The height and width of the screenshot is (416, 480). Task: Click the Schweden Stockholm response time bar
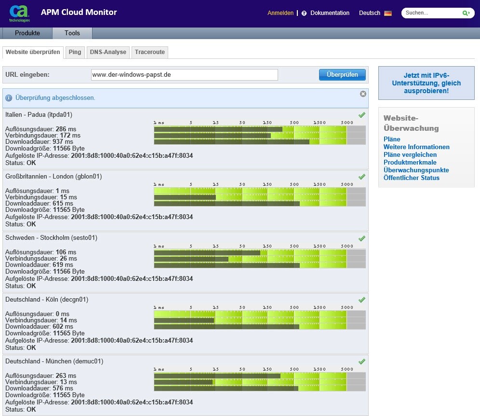coord(259,259)
